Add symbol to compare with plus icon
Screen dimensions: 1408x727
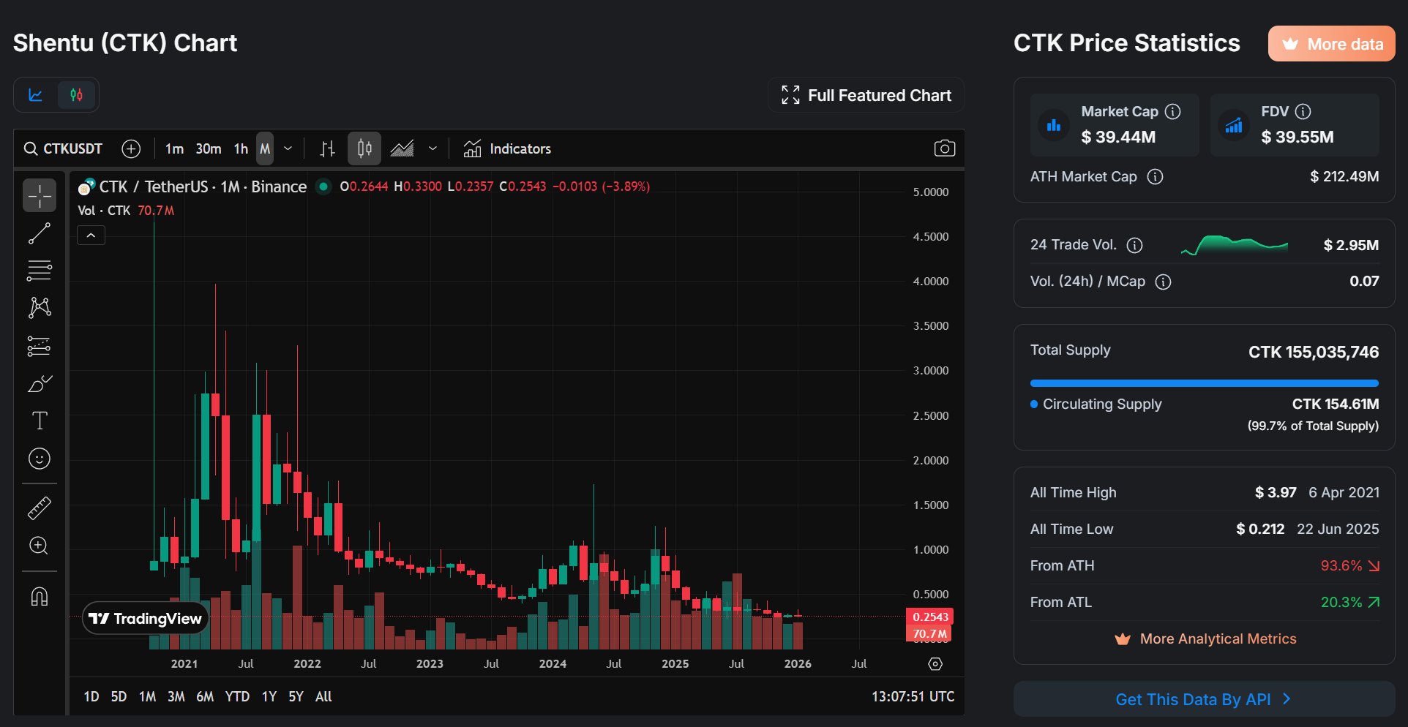click(x=131, y=148)
